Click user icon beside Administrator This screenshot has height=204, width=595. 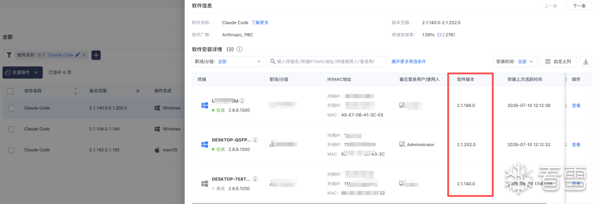coord(402,145)
